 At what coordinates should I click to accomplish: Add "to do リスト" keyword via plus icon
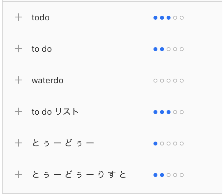(x=18, y=111)
